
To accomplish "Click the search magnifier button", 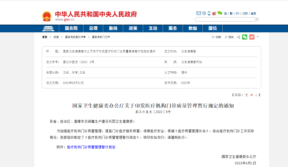I will point(255,20).
